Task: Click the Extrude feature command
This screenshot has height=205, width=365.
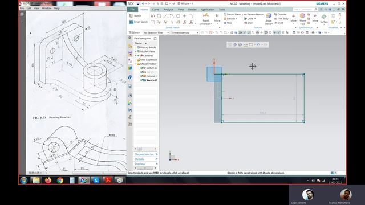Action: pyautogui.click(x=230, y=19)
